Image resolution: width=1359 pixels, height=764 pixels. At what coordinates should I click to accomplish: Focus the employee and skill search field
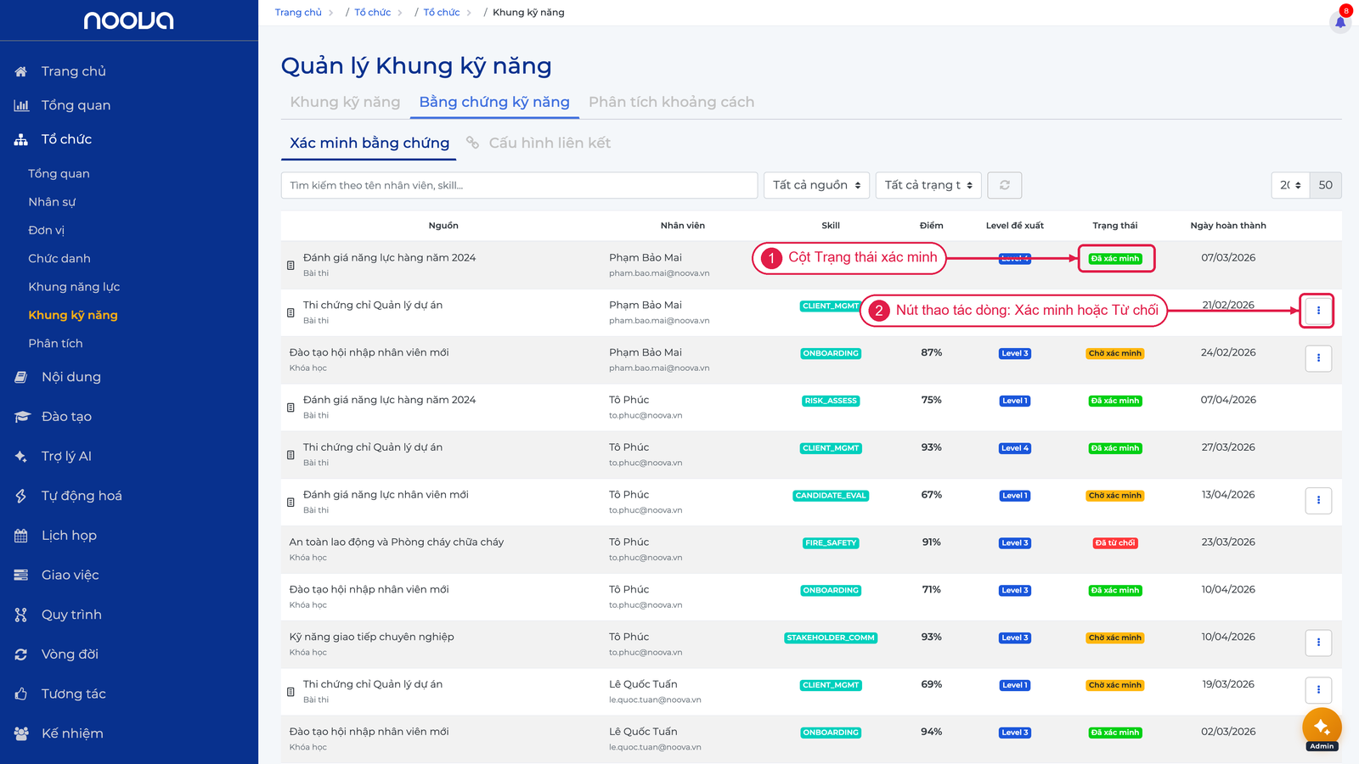[519, 185]
